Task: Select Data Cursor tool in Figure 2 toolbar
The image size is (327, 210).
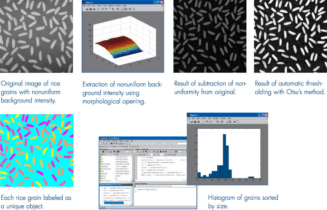Action: [222, 122]
